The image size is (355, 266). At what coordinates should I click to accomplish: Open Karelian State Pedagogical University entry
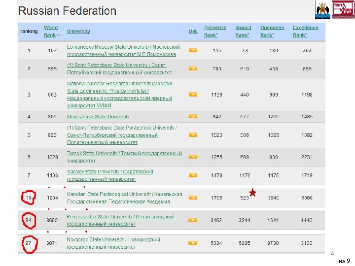click(x=125, y=198)
